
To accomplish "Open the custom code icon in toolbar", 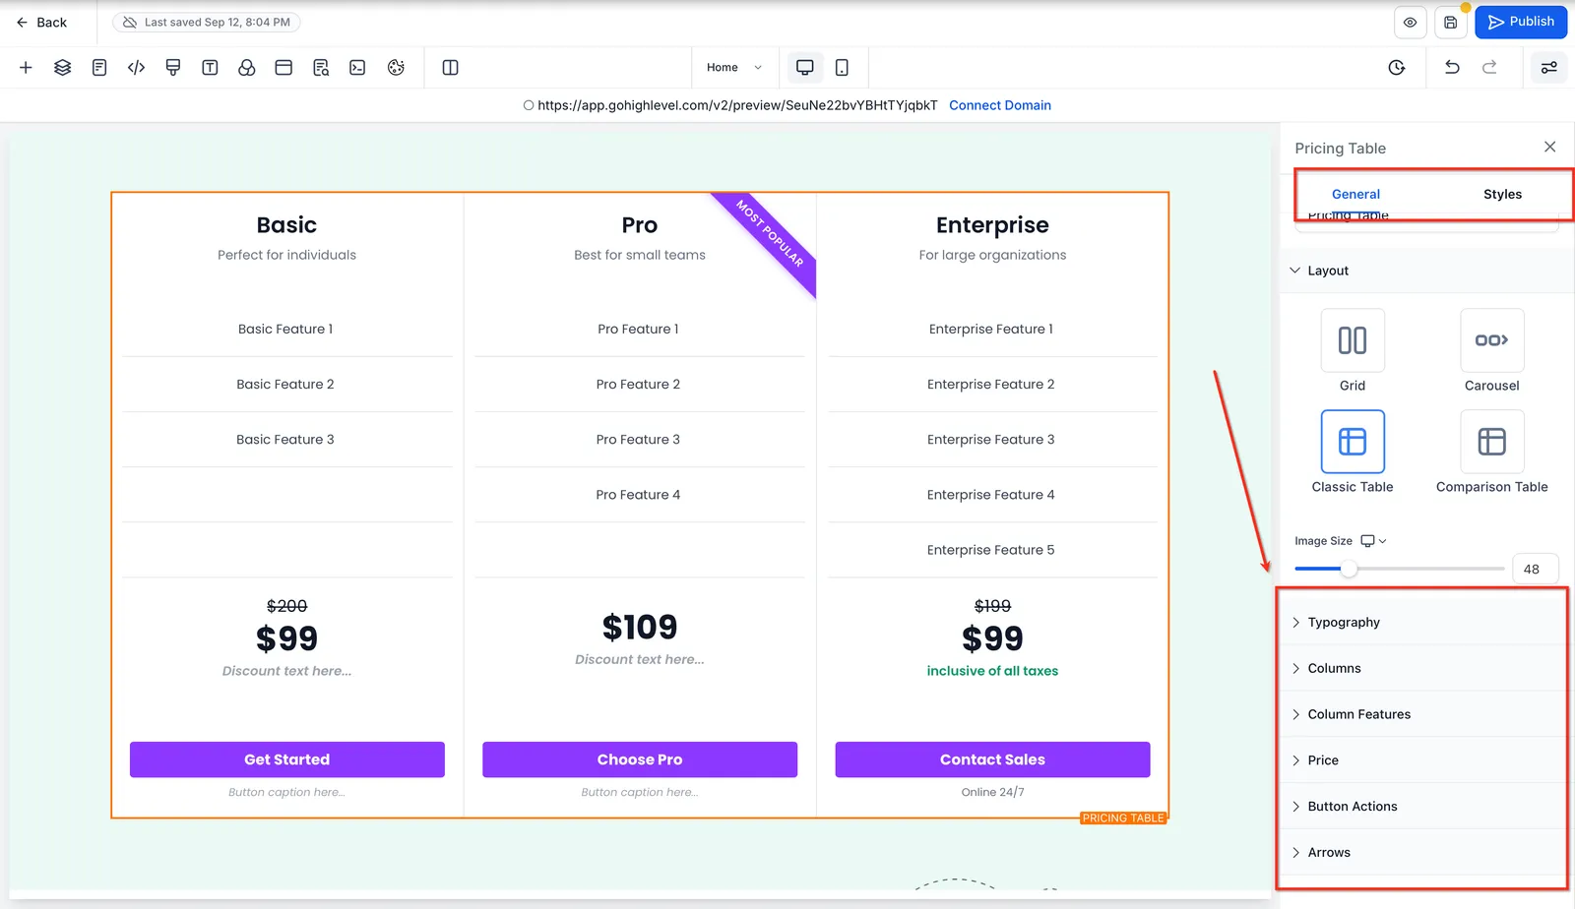I will pyautogui.click(x=137, y=67).
